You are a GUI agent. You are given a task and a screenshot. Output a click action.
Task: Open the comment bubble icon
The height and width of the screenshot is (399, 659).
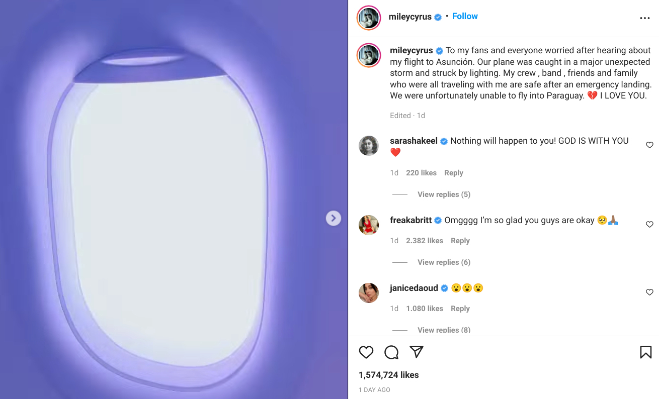pyautogui.click(x=391, y=352)
